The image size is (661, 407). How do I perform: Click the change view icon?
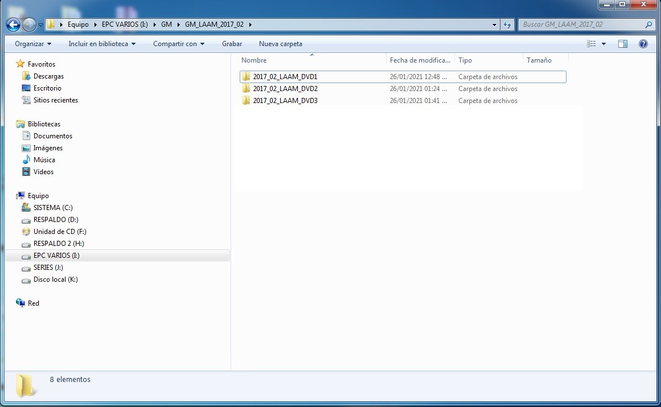coord(592,44)
